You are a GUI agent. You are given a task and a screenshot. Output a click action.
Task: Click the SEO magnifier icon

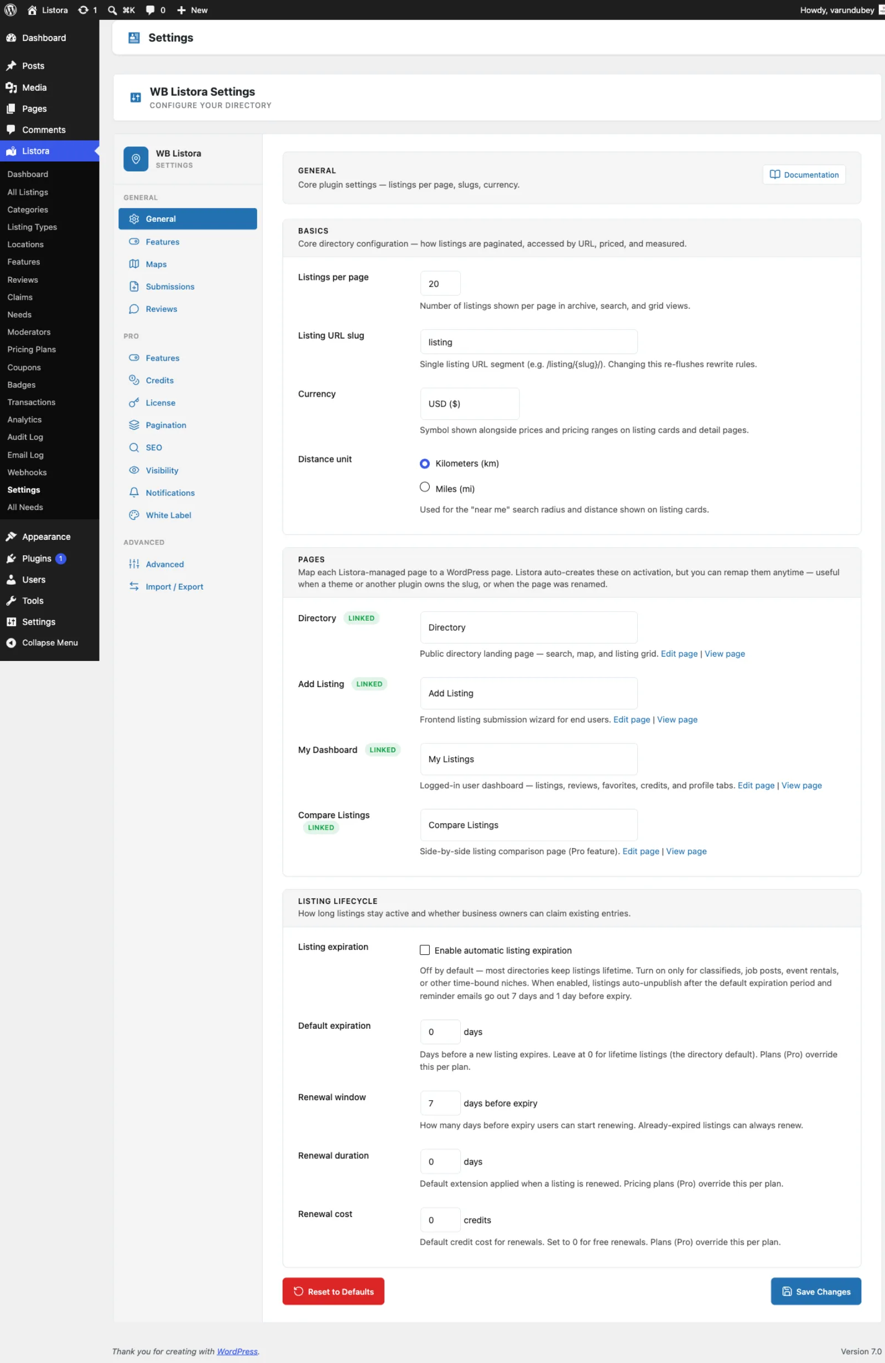(134, 448)
